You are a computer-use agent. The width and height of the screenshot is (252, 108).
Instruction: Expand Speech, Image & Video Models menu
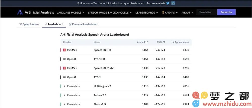click(x=110, y=12)
